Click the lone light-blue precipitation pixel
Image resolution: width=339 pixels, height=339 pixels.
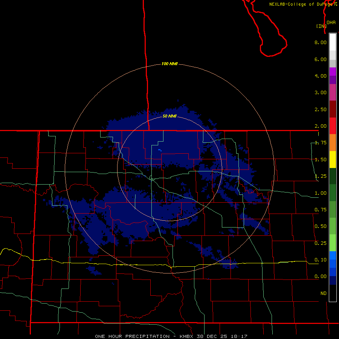tap(160, 150)
